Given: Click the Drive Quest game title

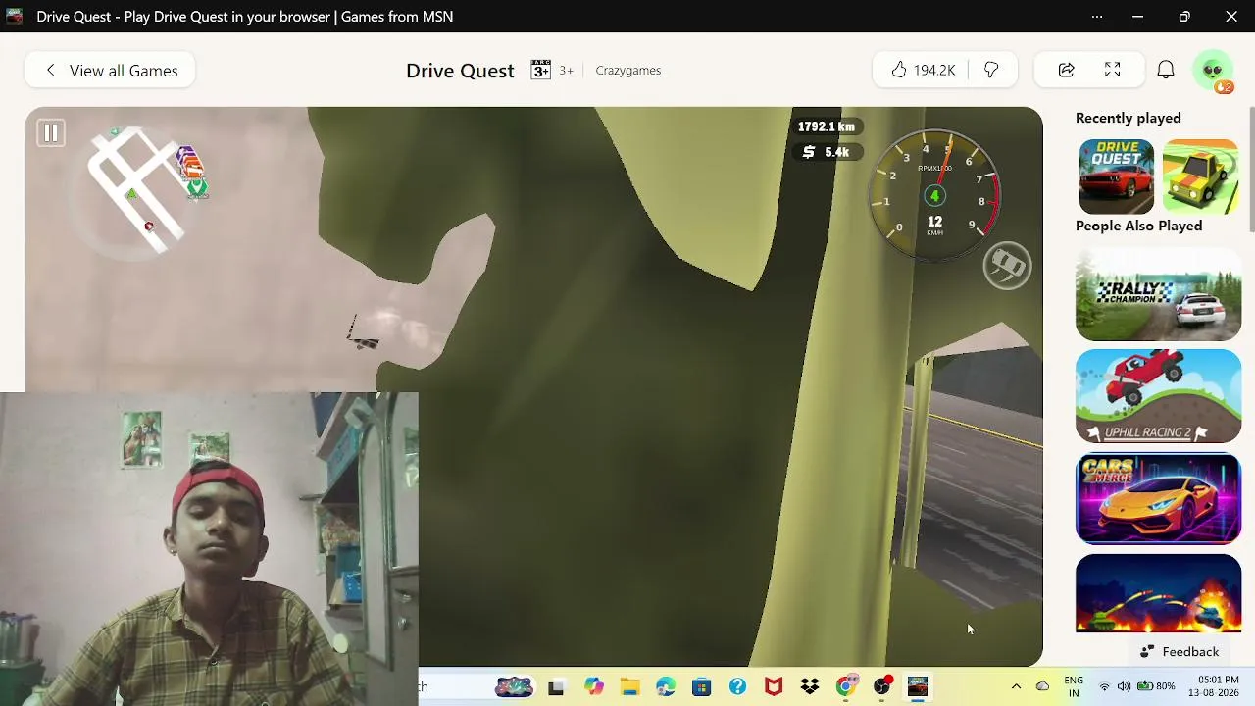Looking at the screenshot, I should 460,71.
